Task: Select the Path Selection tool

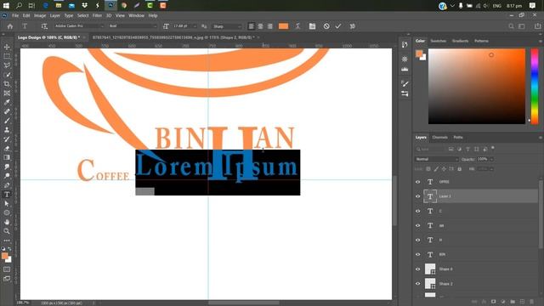Action: point(7,204)
